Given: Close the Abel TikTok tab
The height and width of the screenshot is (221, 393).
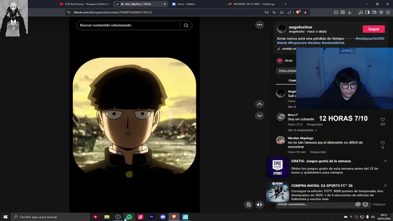Looking at the screenshot, I should click(x=165, y=4).
